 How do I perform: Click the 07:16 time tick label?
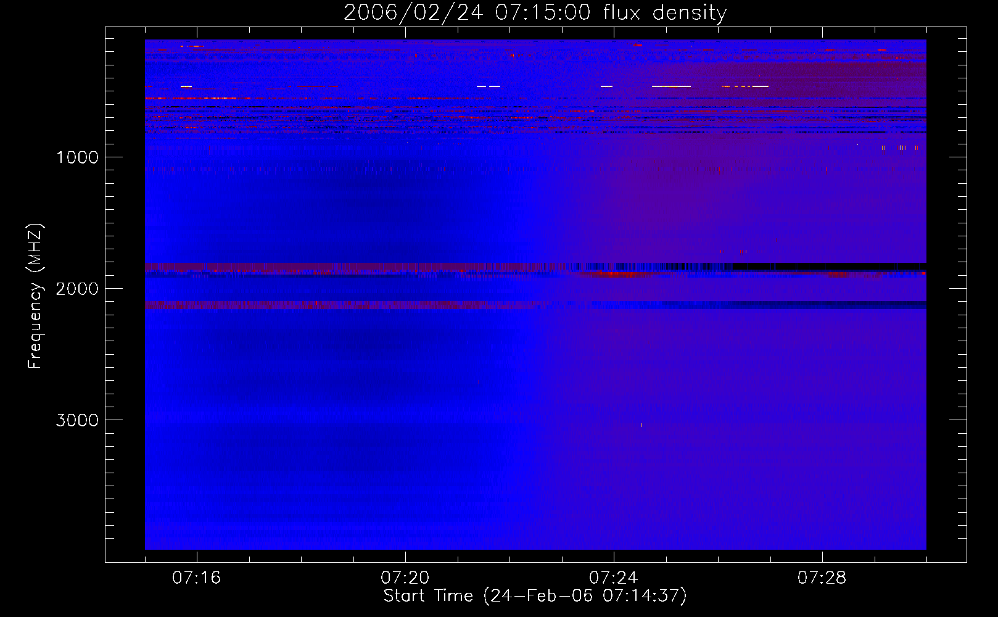(197, 578)
